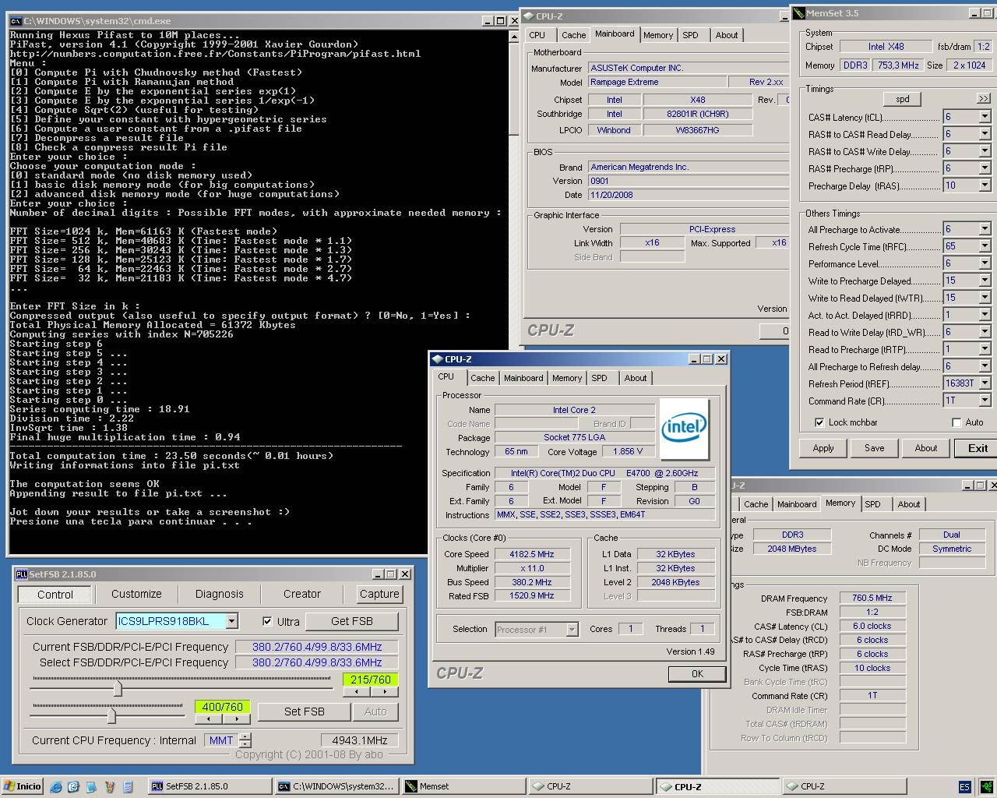Click OK in front CPU-Z window

[697, 674]
